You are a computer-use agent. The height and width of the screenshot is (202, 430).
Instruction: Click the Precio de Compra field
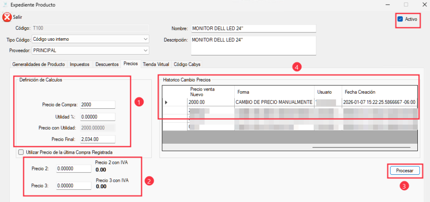click(97, 105)
